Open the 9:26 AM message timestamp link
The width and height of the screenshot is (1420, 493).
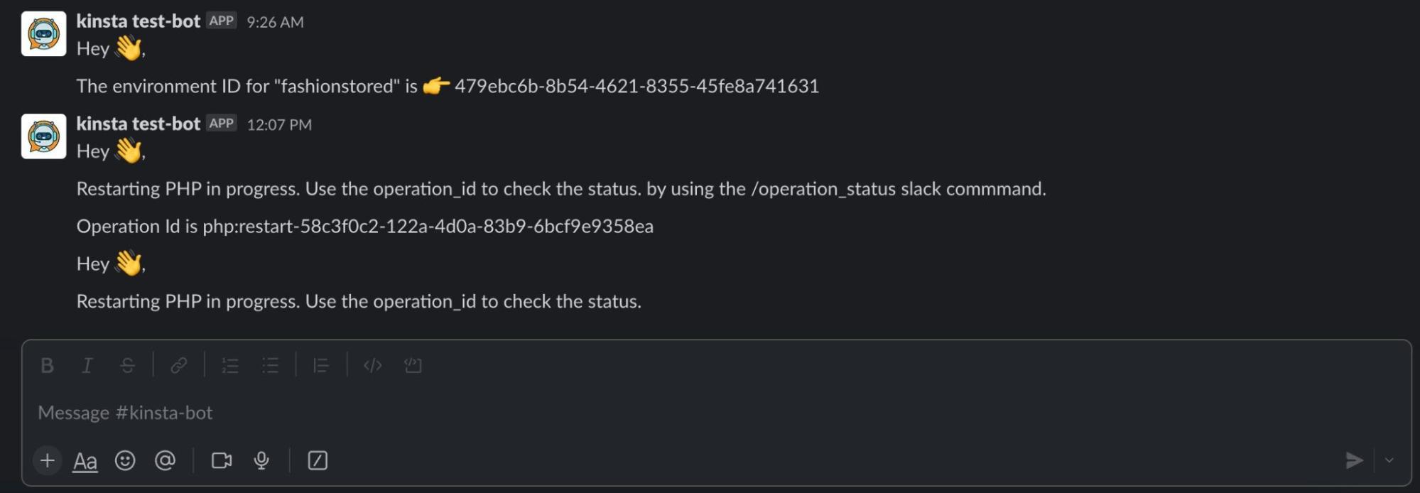274,21
